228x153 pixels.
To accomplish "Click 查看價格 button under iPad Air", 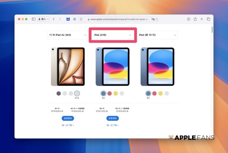I will [x=68, y=118].
